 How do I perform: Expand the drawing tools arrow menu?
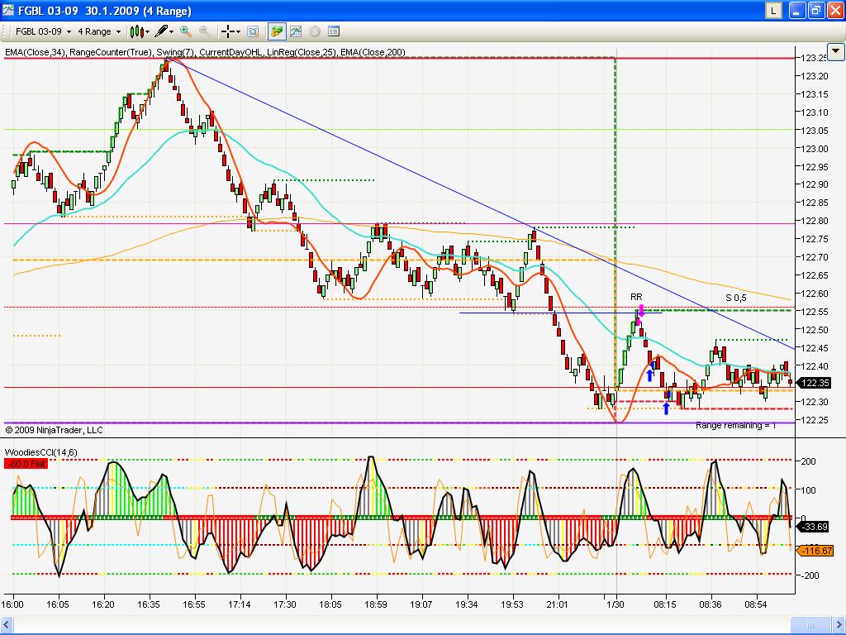172,31
